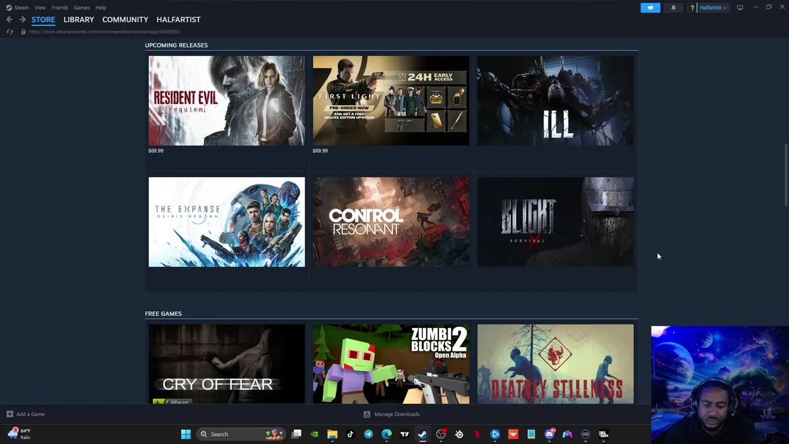Open Netflix on the taskbar
Viewport: 789px width, 444px height.
476,434
